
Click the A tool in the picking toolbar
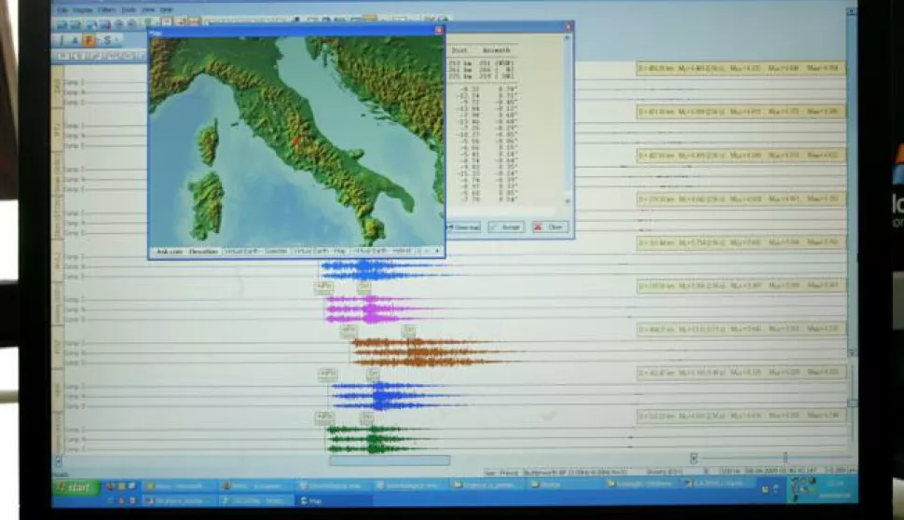click(x=73, y=40)
